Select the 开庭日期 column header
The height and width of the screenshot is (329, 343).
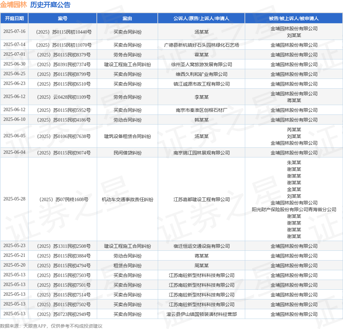14,18
